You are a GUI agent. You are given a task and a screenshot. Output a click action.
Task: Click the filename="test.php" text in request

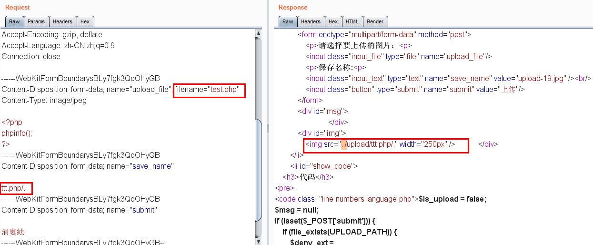(207, 89)
